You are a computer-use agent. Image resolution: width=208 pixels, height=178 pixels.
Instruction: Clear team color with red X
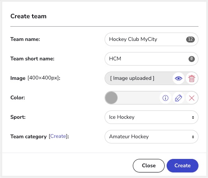click(x=192, y=98)
